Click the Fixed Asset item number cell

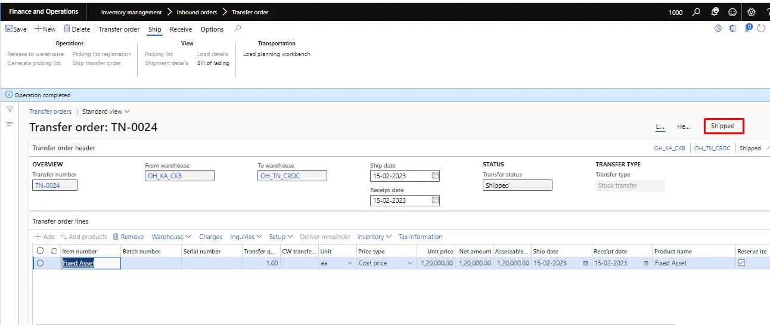pyautogui.click(x=91, y=263)
